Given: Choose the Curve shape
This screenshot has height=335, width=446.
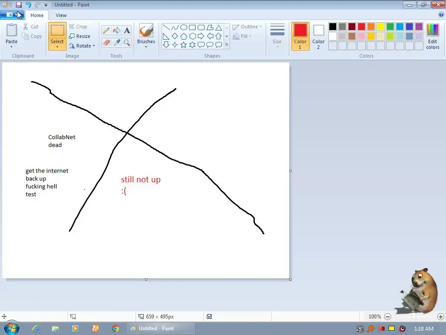Looking at the screenshot, I should tap(175, 27).
